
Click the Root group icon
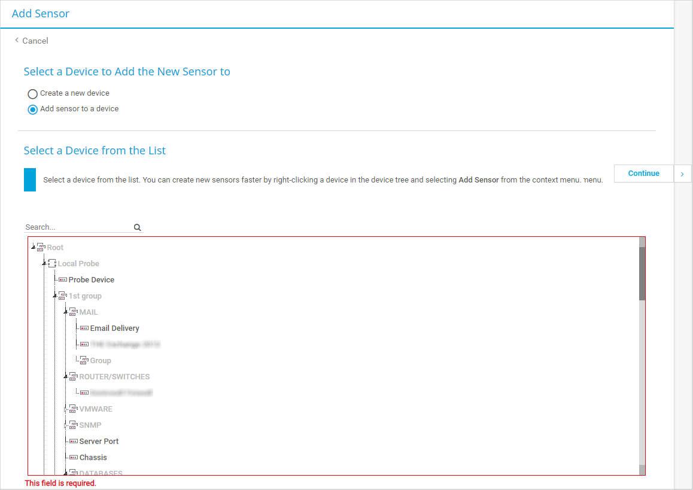coord(41,248)
